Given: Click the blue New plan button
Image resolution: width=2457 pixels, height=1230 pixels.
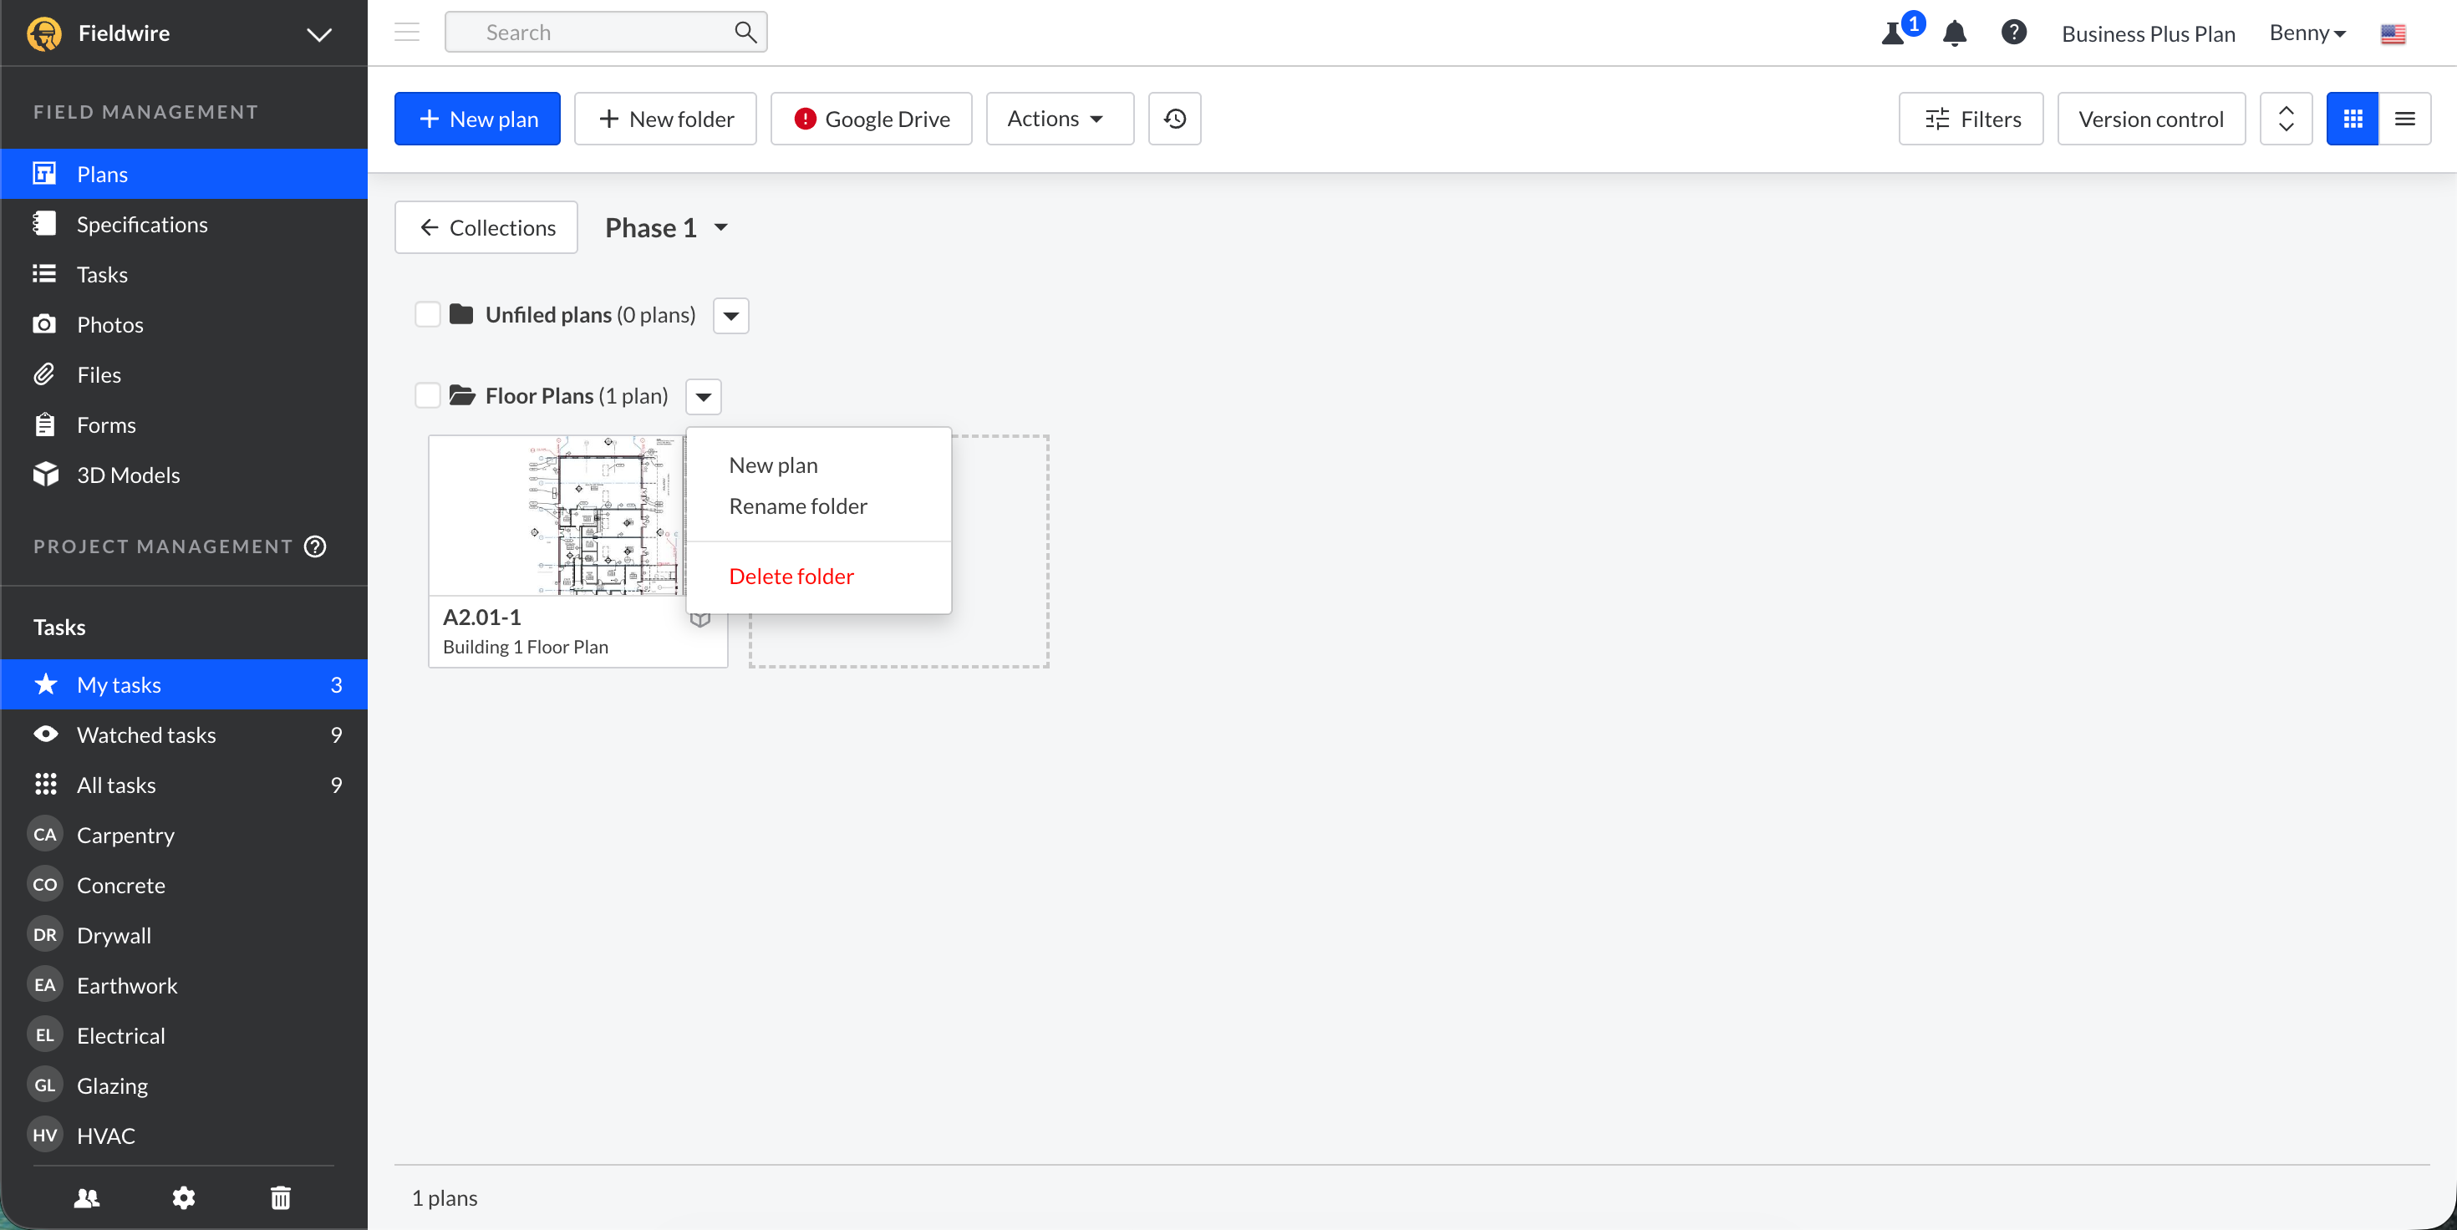Looking at the screenshot, I should point(477,118).
